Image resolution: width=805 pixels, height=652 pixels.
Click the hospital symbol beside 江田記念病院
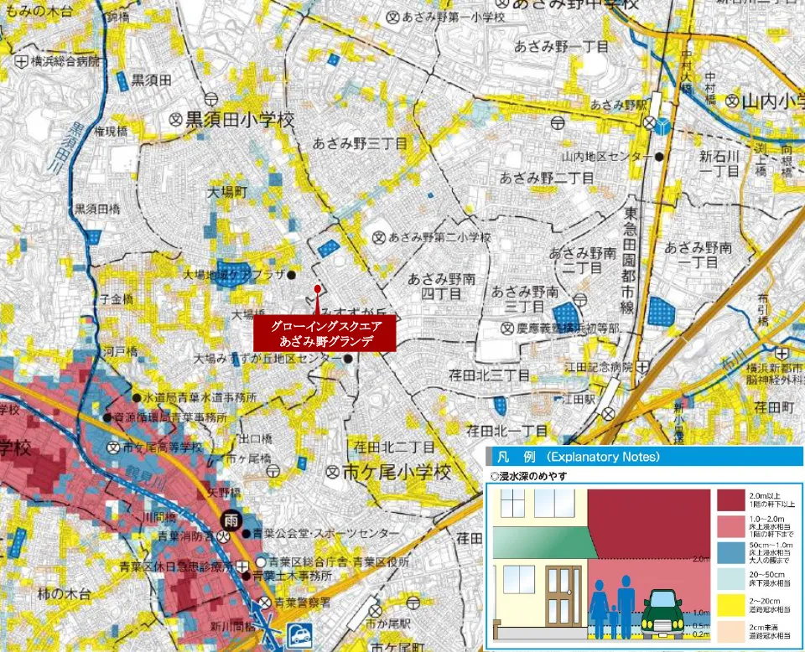[x=642, y=366]
